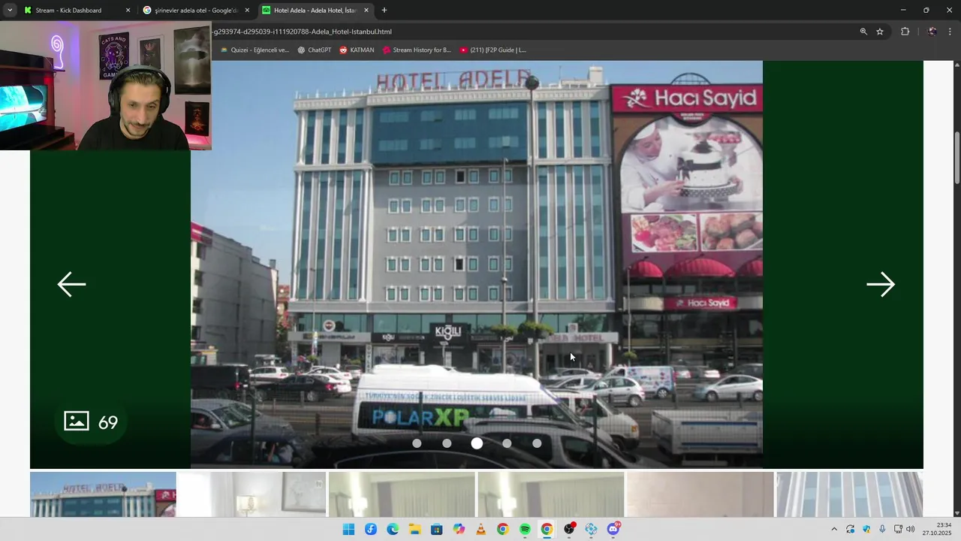Open the microphone tray icon
Image resolution: width=961 pixels, height=541 pixels.
coord(882,529)
